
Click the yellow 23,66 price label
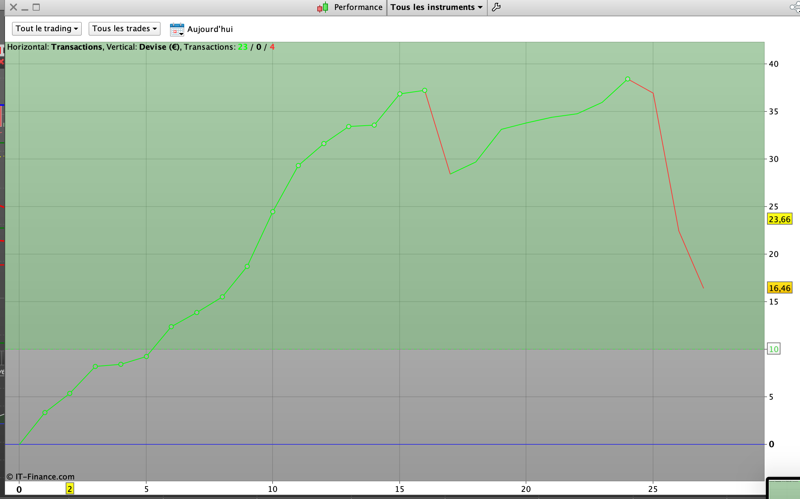pyautogui.click(x=779, y=219)
